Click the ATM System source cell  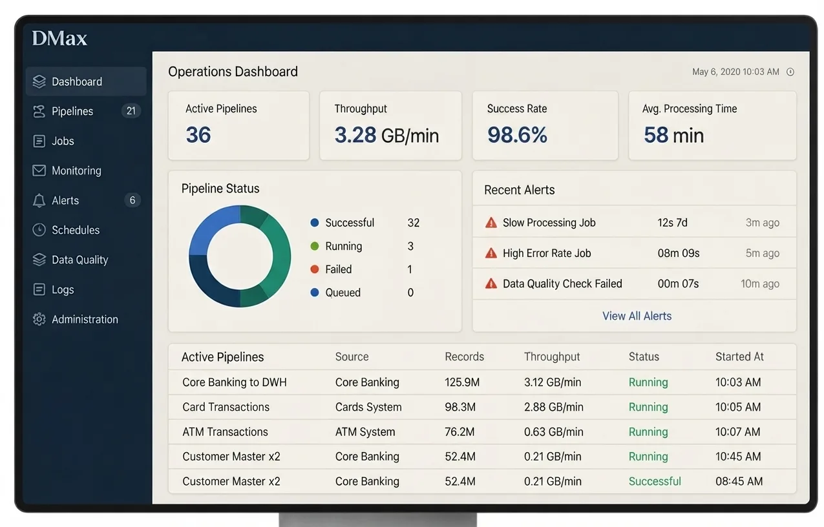tap(365, 431)
